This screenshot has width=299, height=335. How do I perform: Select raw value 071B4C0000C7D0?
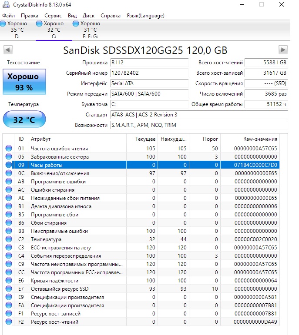pyautogui.click(x=255, y=165)
